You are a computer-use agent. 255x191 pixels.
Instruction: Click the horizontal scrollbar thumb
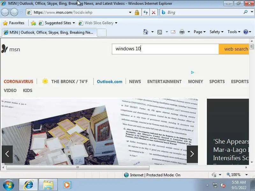[x=78, y=167]
